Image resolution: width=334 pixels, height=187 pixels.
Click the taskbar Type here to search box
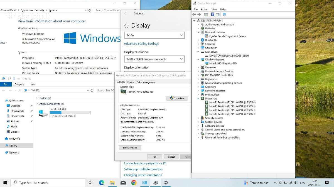click(48, 183)
